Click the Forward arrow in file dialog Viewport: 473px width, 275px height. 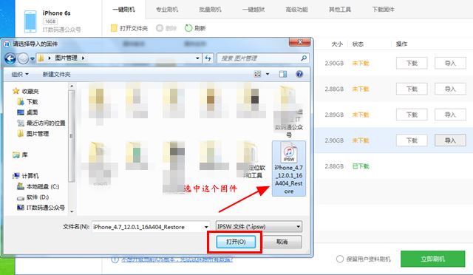pos(23,58)
